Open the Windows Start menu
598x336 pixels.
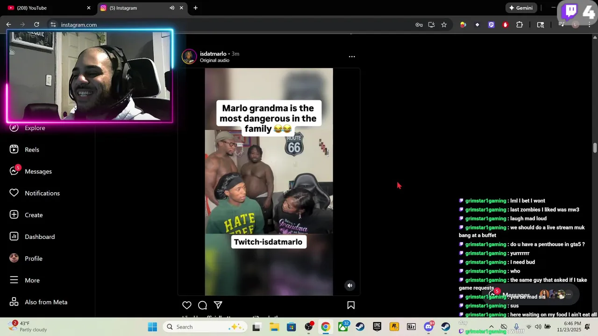152,327
